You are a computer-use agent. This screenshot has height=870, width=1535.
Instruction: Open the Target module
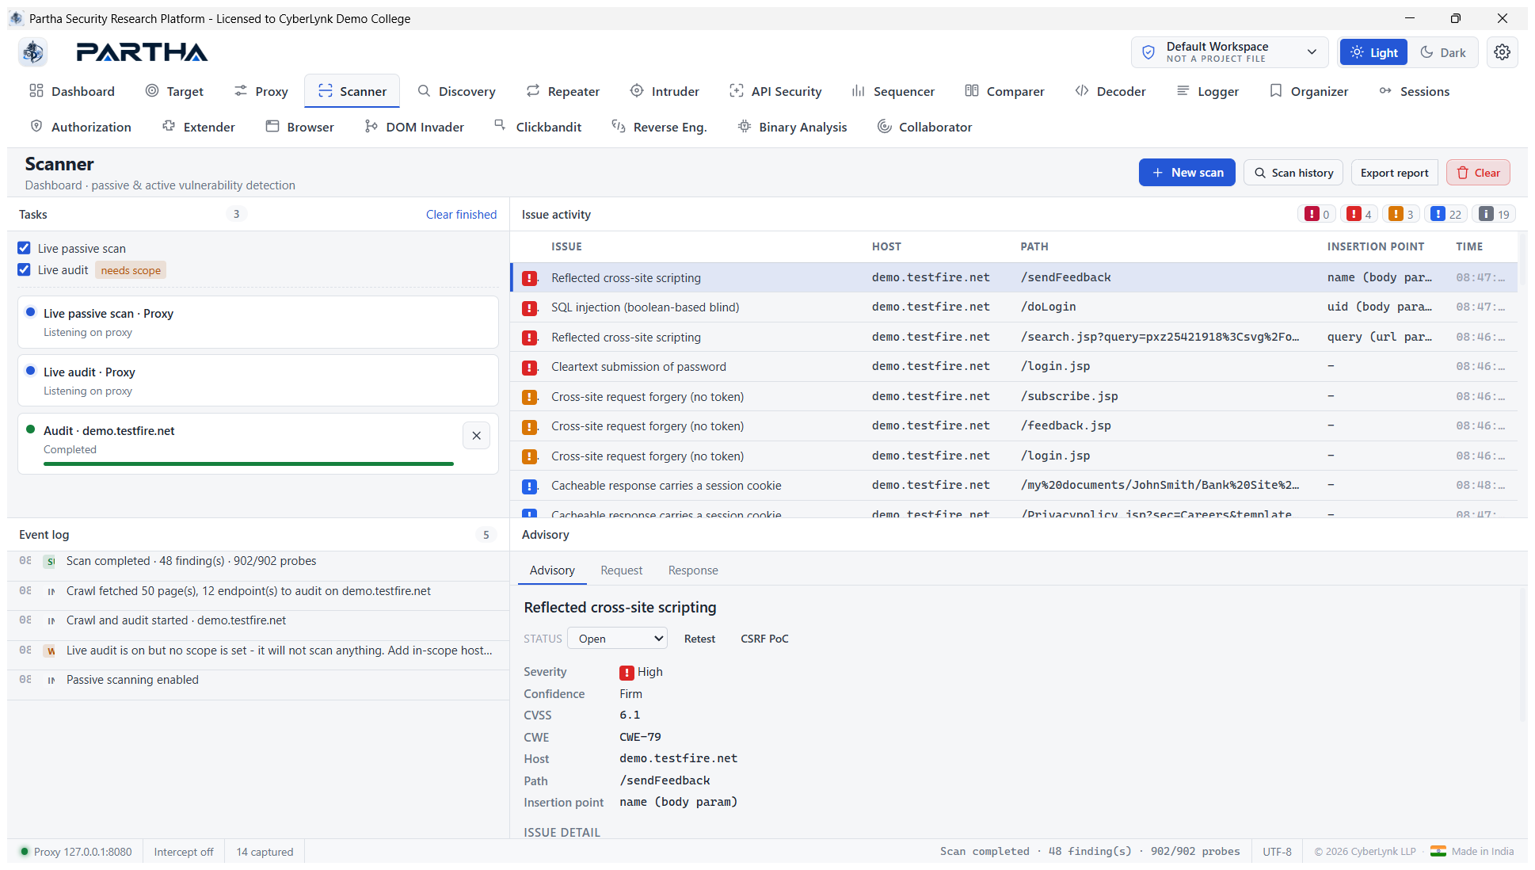[x=174, y=91]
